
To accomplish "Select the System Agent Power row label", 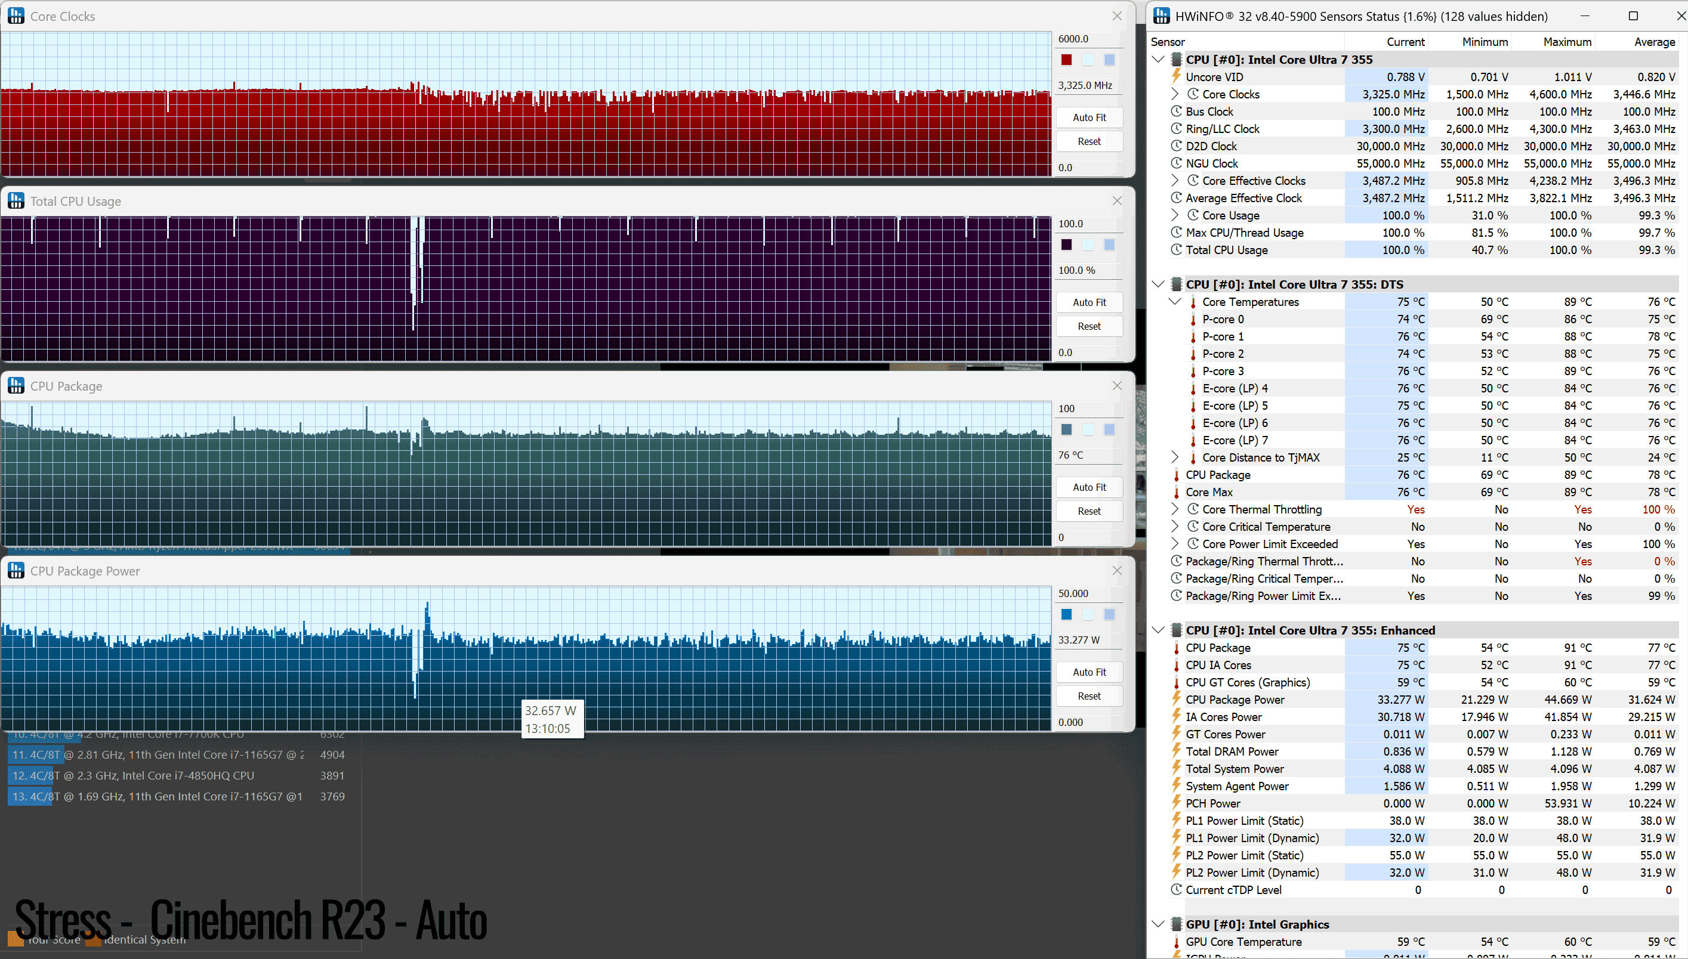I will click(1237, 786).
